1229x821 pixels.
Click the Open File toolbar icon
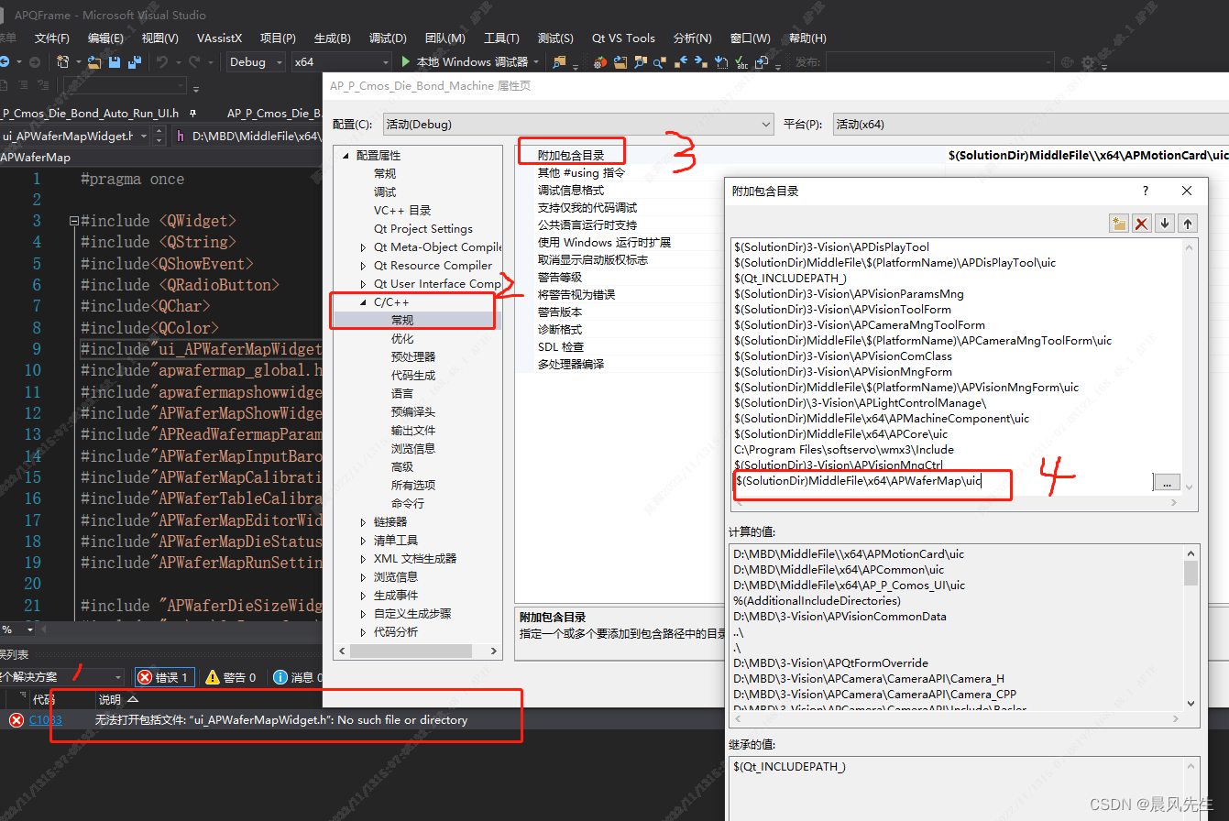pyautogui.click(x=93, y=62)
